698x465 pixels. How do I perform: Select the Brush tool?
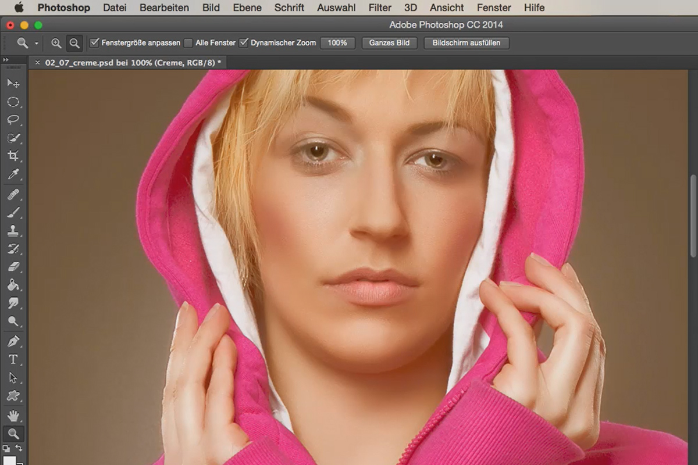(13, 213)
